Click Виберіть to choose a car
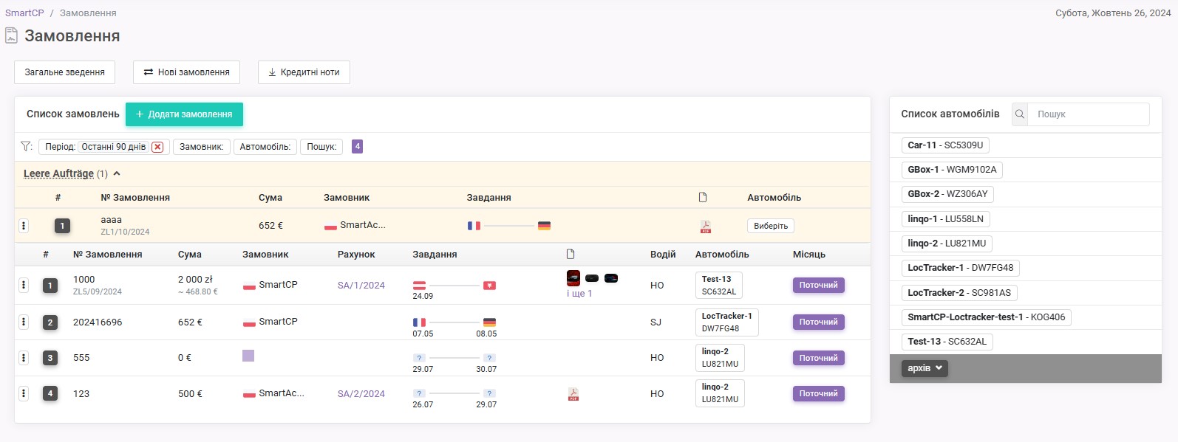Image resolution: width=1178 pixels, height=442 pixels. point(771,226)
